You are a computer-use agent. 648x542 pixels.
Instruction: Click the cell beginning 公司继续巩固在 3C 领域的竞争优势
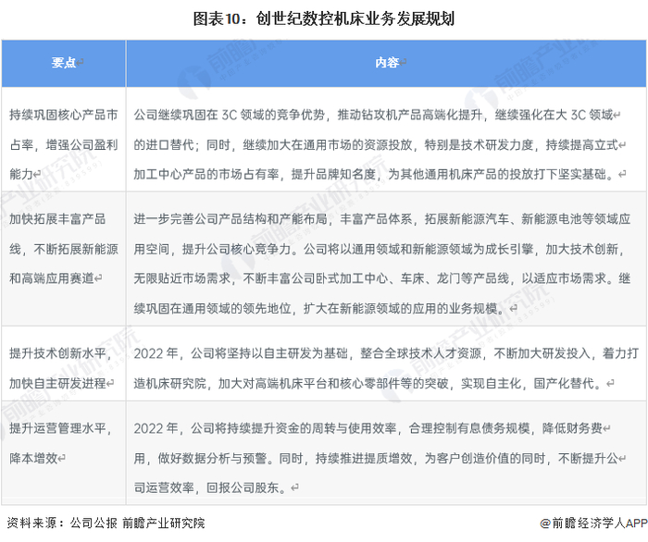386,139
